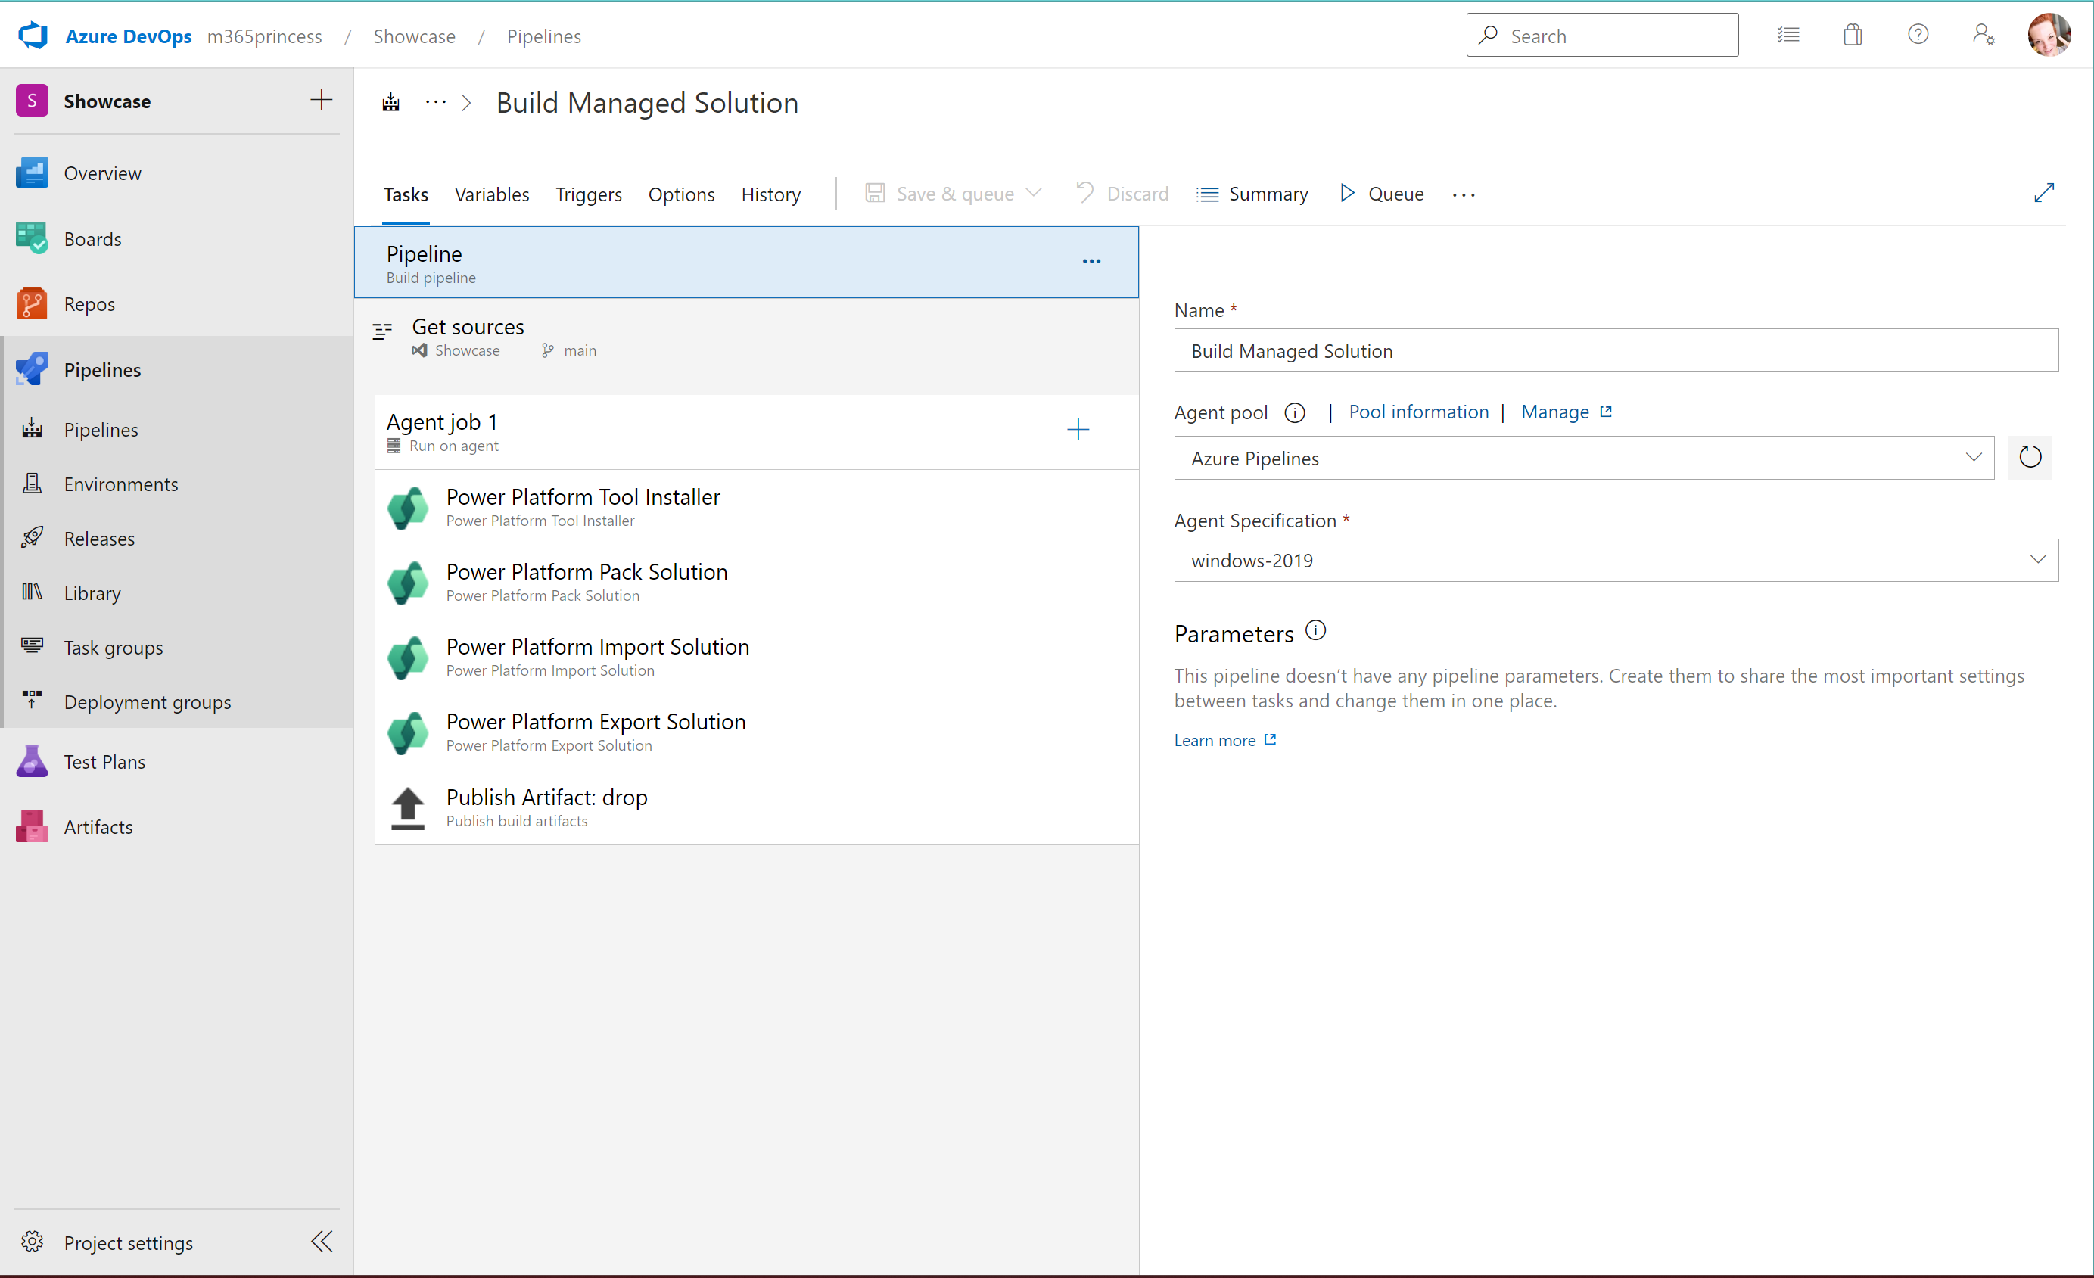The image size is (2094, 1278).
Task: Select the Pipeline header row
Action: 746,263
